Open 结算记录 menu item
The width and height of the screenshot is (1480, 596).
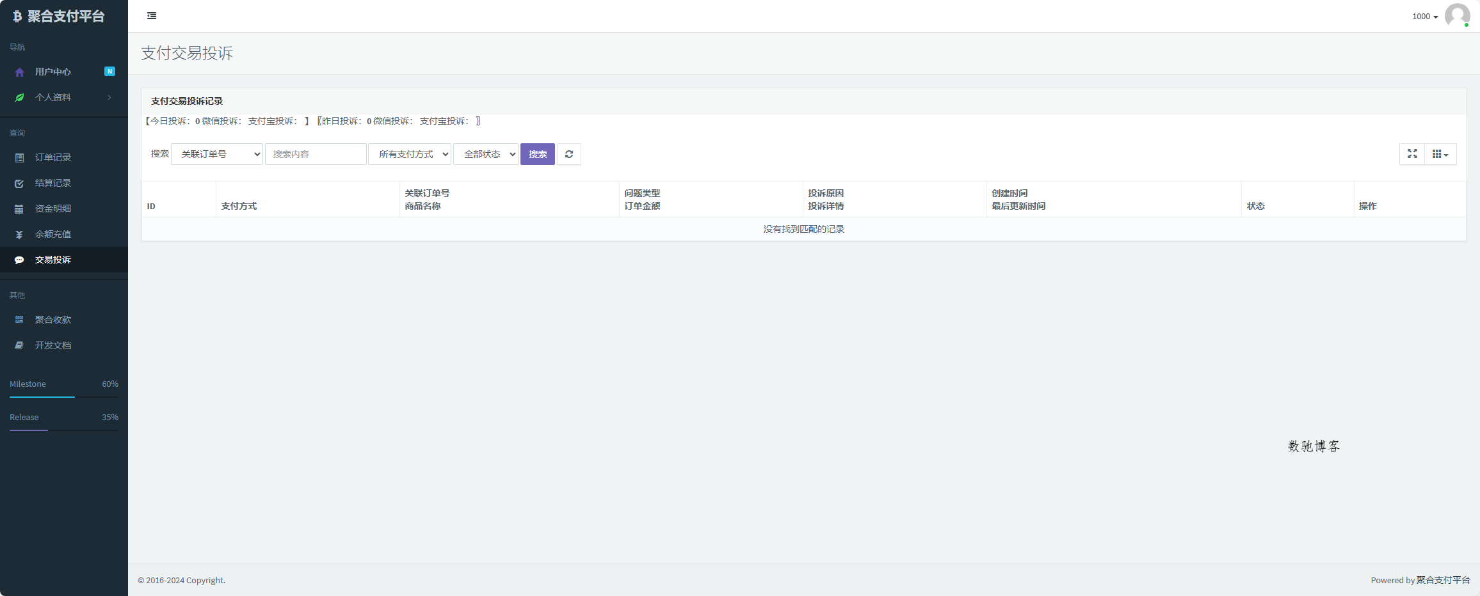64,183
